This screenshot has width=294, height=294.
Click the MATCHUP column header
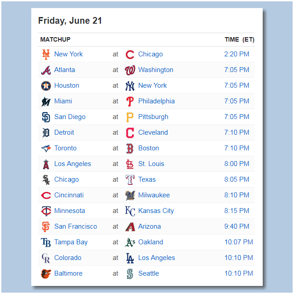[x=55, y=39]
